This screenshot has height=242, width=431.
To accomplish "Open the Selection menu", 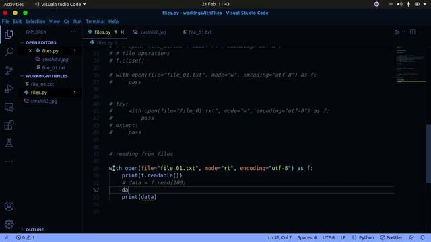I will pos(35,22).
